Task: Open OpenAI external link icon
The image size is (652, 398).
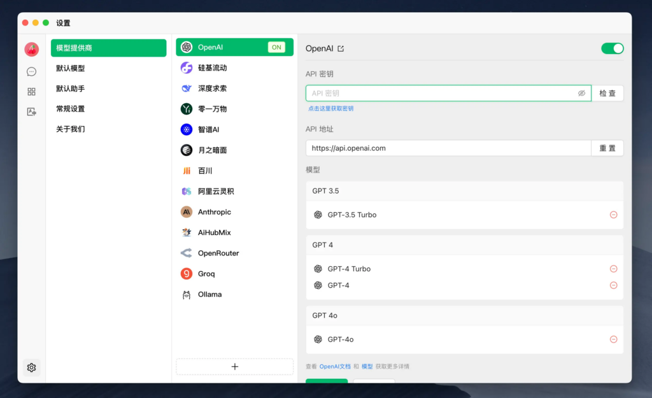Action: (341, 49)
